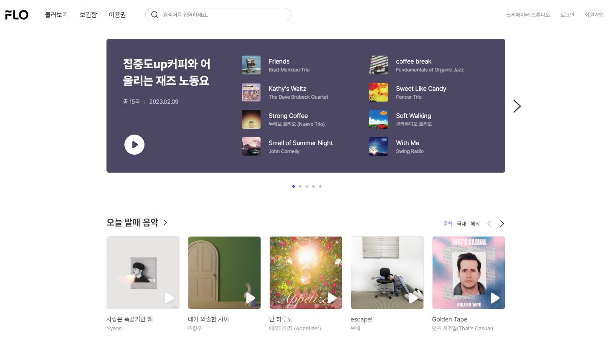Play album 사랑은 똑같기만 해
The height and width of the screenshot is (339, 608).
[169, 298]
